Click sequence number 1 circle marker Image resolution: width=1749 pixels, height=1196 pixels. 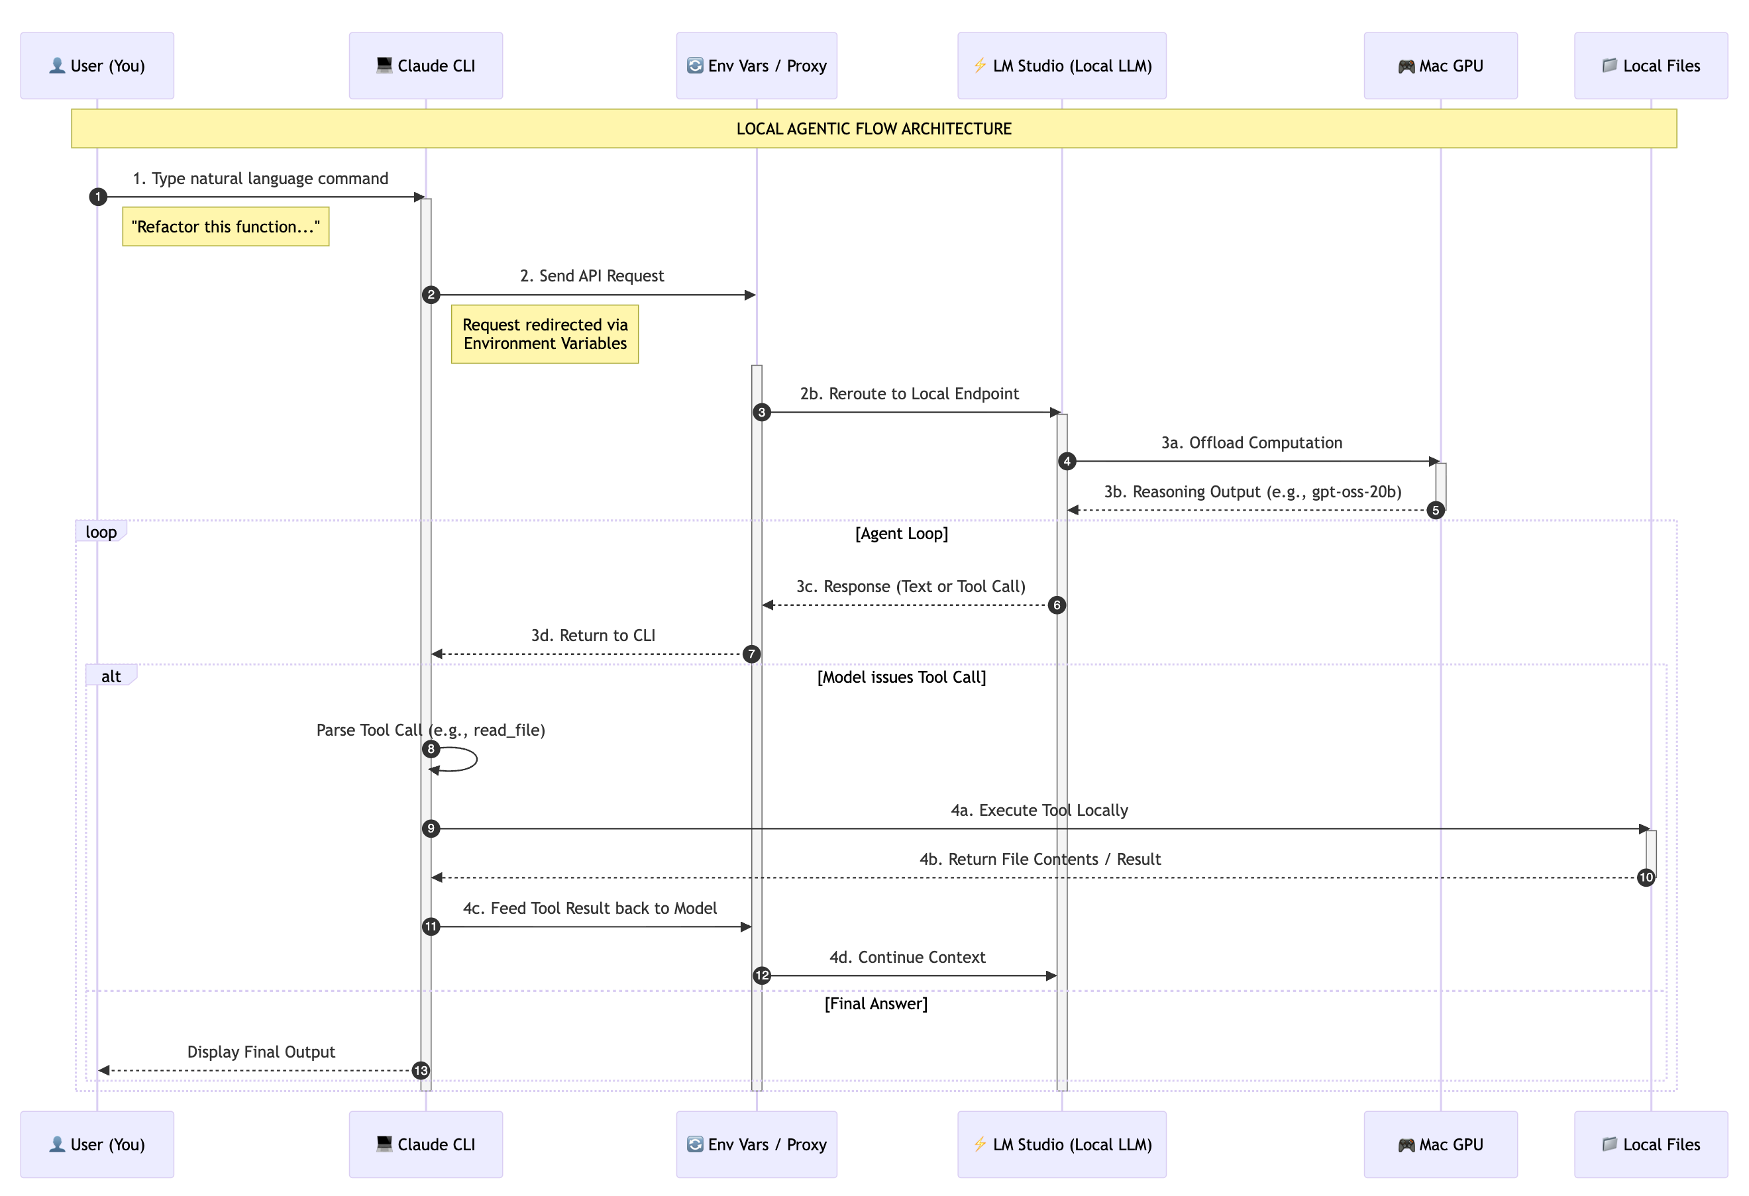tap(98, 197)
